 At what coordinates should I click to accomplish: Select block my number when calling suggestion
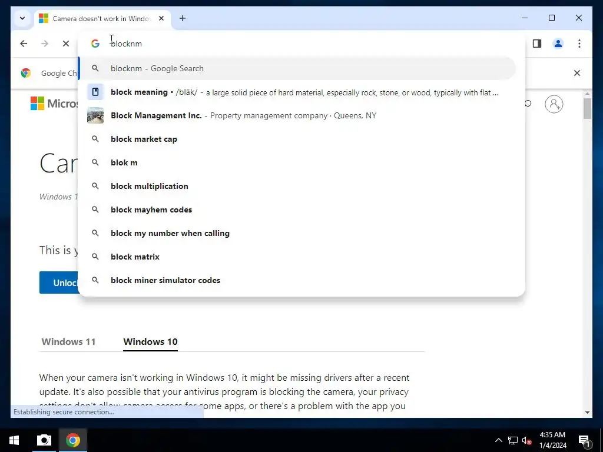(297, 233)
